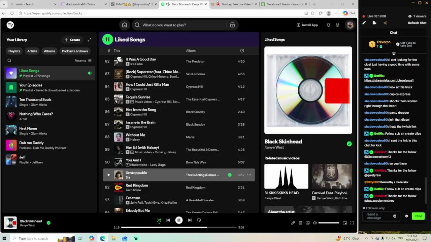Viewport: 431px width, 242px height.
Task: Connect to a device icon
Action: pos(307,223)
